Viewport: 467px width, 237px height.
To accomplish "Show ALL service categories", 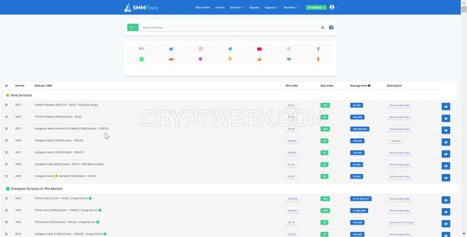I will pos(142,49).
